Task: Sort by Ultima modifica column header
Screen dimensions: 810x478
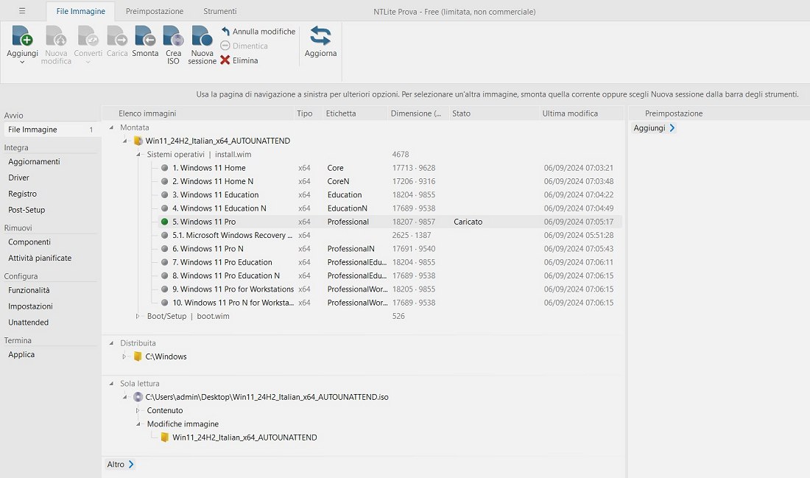Action: 580,113
